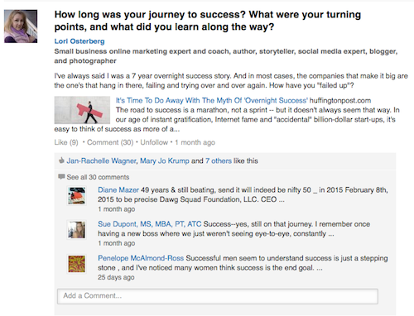This screenshot has width=414, height=316.
Task: View Jan-Rachelle Wagner's profile
Action: (x=101, y=160)
